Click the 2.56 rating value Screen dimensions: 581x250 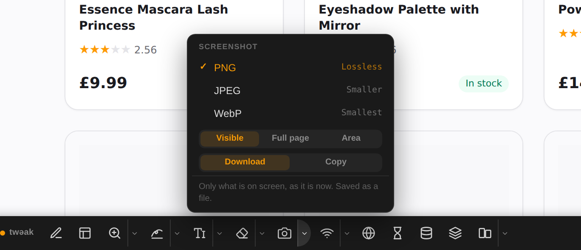[x=146, y=50]
